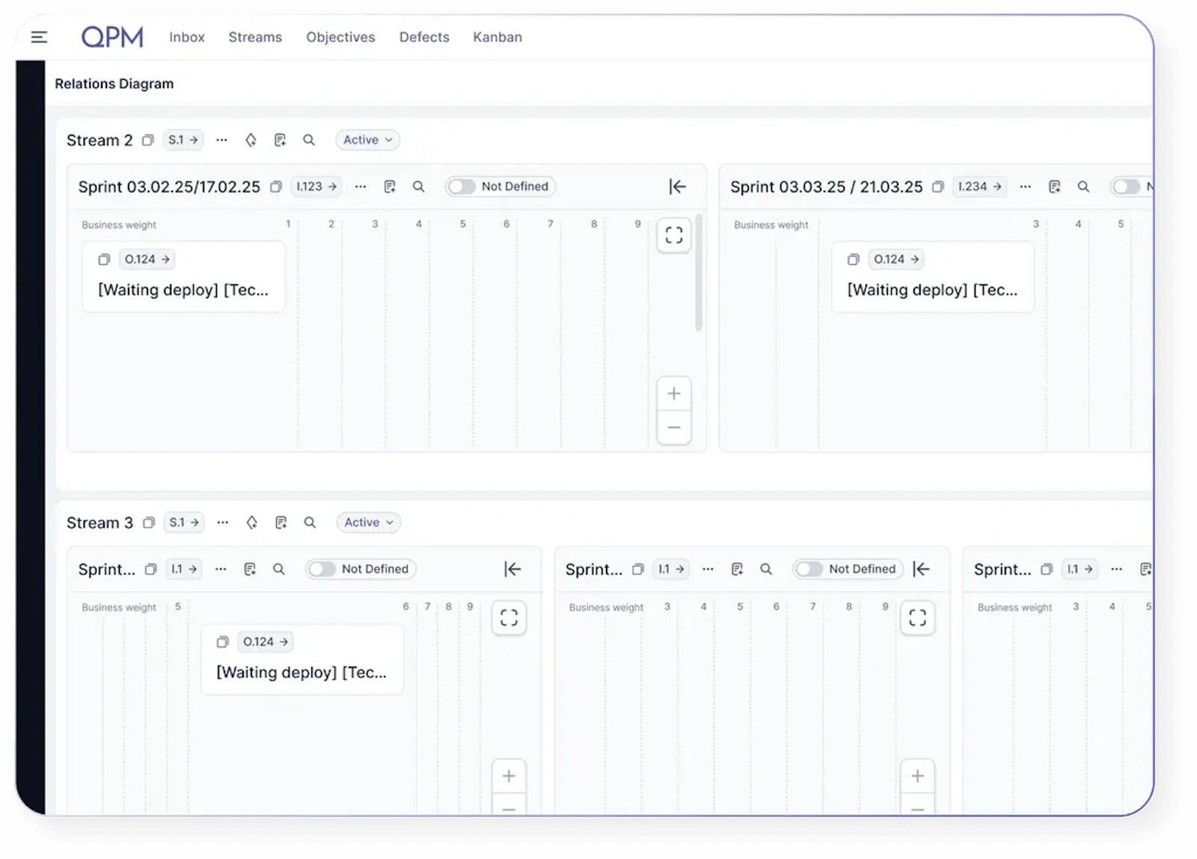
Task: Select Waiting deploy card in Sprint 03.03.25 / 21.03.25
Action: pyautogui.click(x=933, y=276)
